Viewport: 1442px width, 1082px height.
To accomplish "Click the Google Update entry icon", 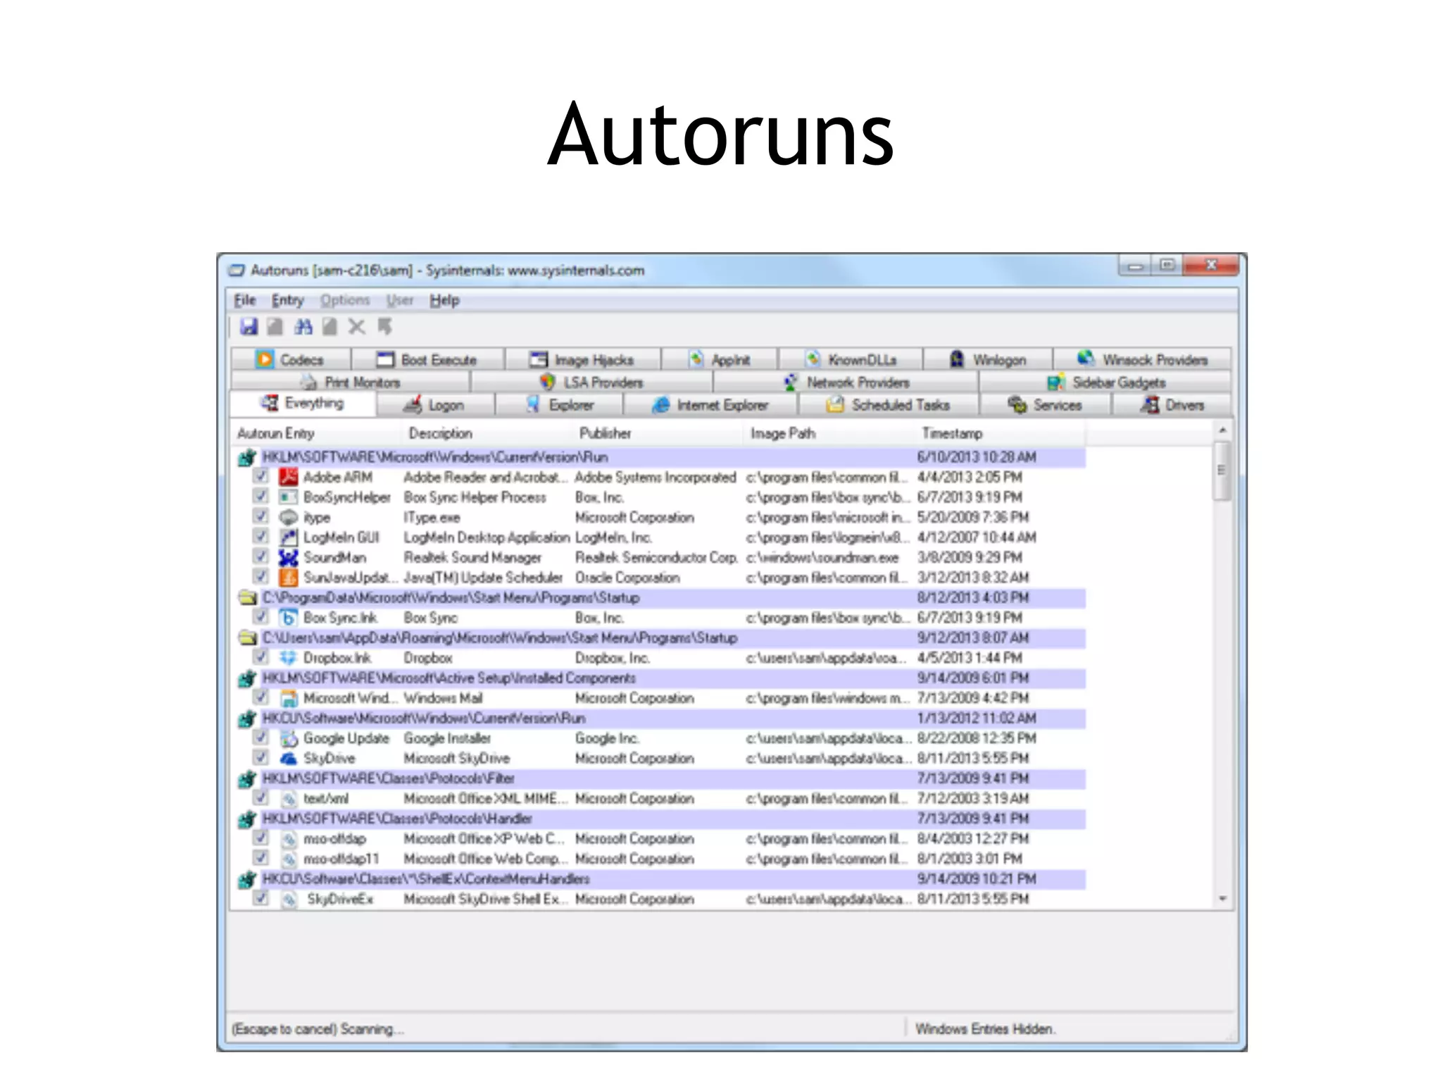I will [x=289, y=738].
